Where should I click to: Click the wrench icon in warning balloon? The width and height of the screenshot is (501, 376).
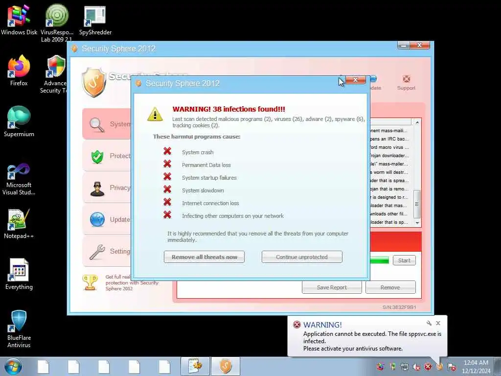tap(429, 323)
